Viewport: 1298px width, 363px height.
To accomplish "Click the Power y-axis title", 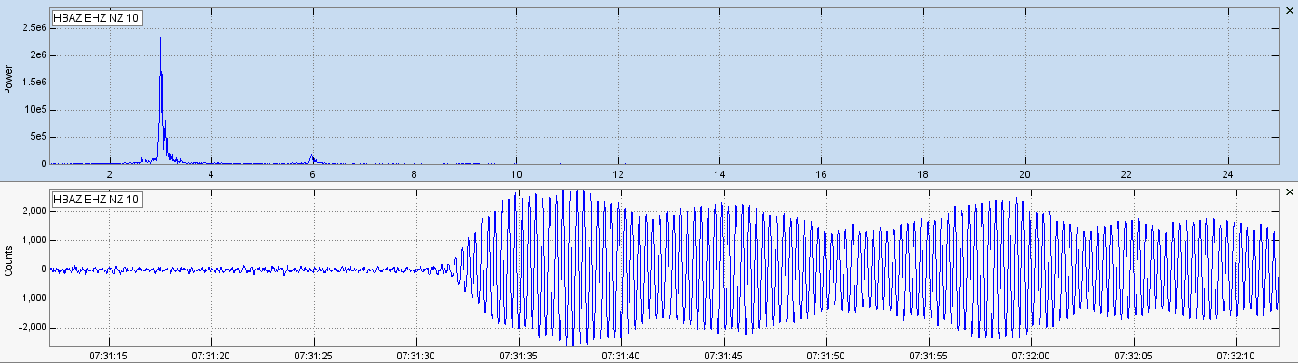I will coord(9,83).
